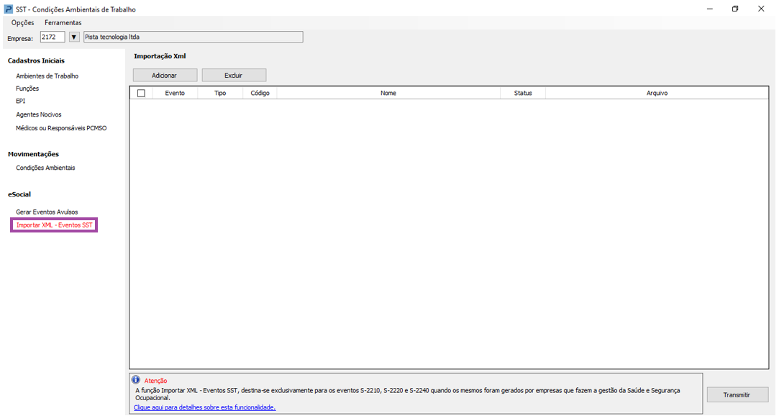This screenshot has height=416, width=779.
Task: Open Funções in the sidebar
Action: 27,89
